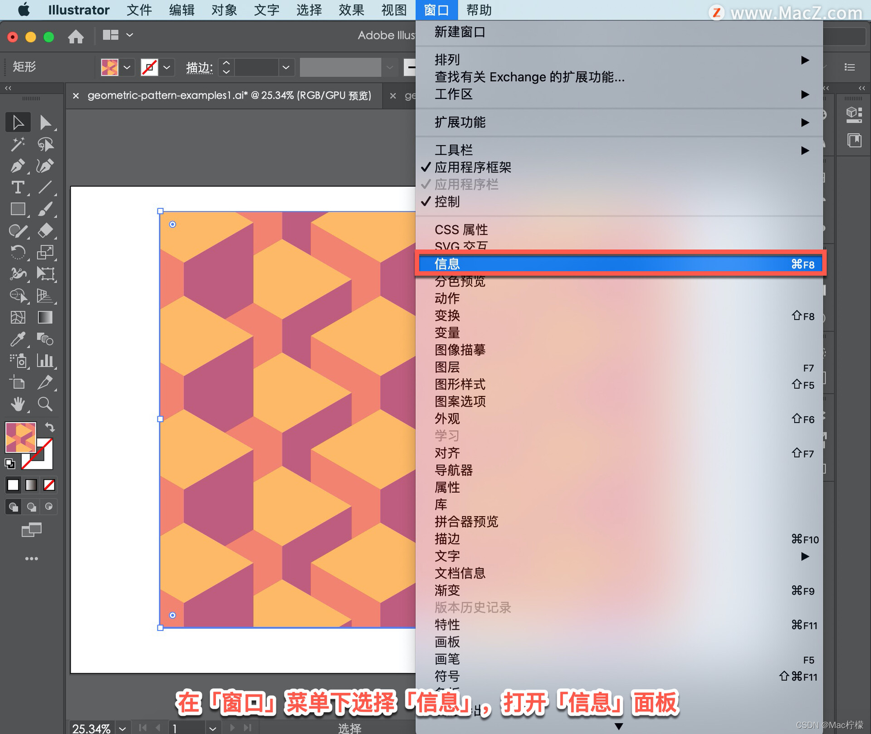Image resolution: width=871 pixels, height=734 pixels.
Task: Select the Rotate tool
Action: pos(18,252)
